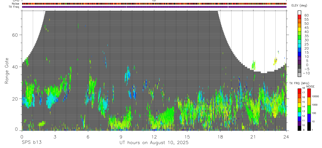The height and width of the screenshot is (148, 322).
Task: Click the 'UT hours on August 10, 2025' axis title
Action: [x=154, y=143]
